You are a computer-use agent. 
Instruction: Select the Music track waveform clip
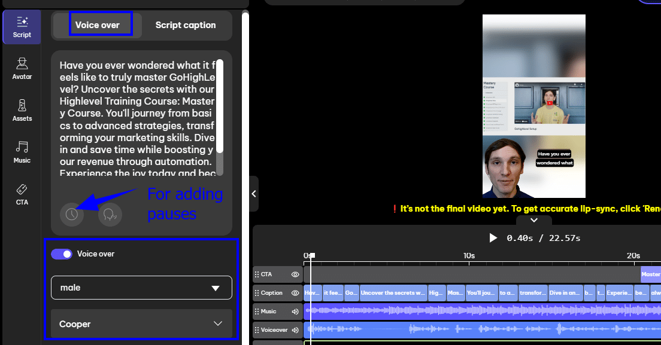pos(482,312)
